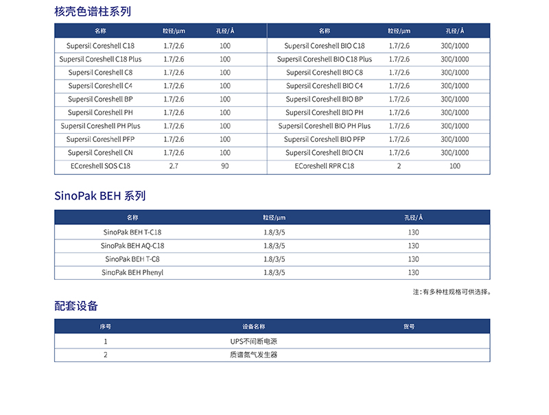Select the Supersil Coreshell C18 Plus cell
This screenshot has height=415, width=549.
100,59
